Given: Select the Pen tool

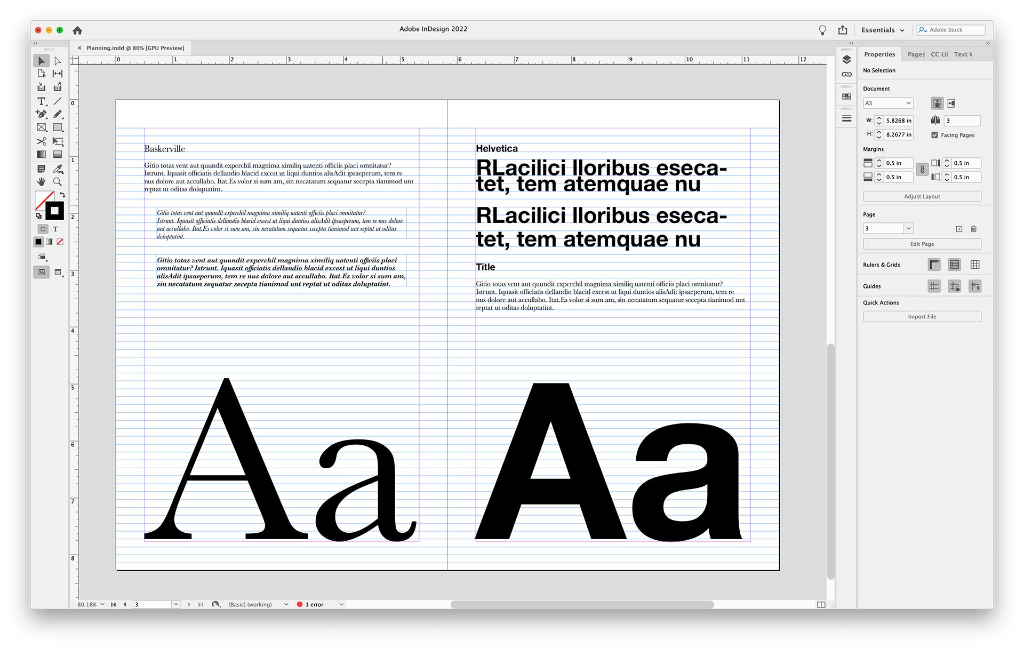Looking at the screenshot, I should point(42,114).
